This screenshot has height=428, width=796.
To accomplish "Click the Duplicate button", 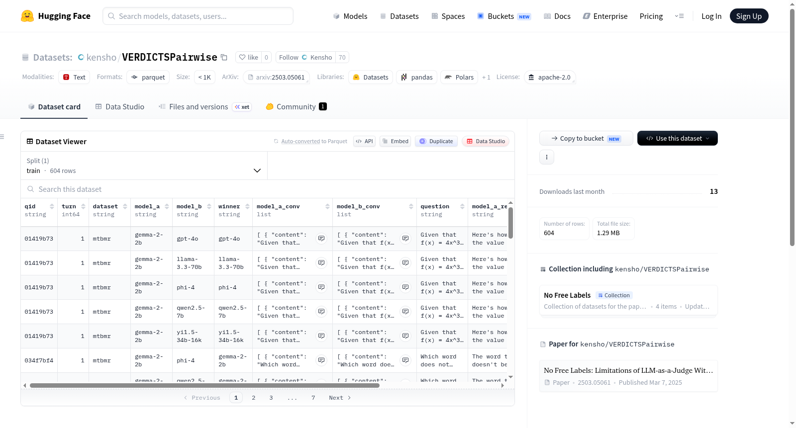I will point(436,141).
